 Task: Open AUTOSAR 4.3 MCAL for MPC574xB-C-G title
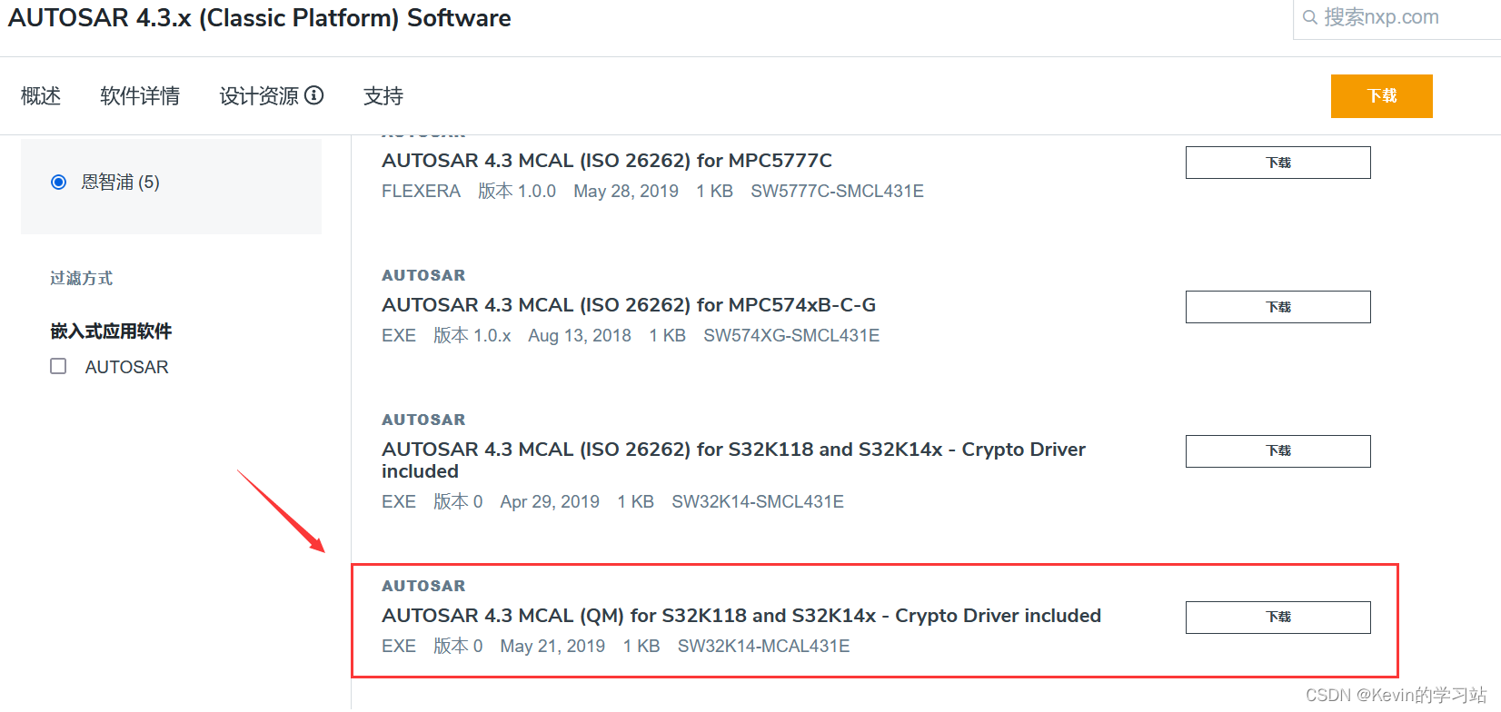629,305
